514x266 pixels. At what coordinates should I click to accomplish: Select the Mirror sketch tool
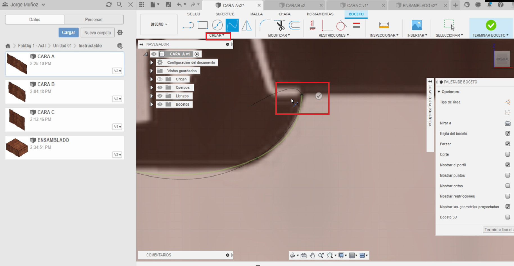coord(247,25)
